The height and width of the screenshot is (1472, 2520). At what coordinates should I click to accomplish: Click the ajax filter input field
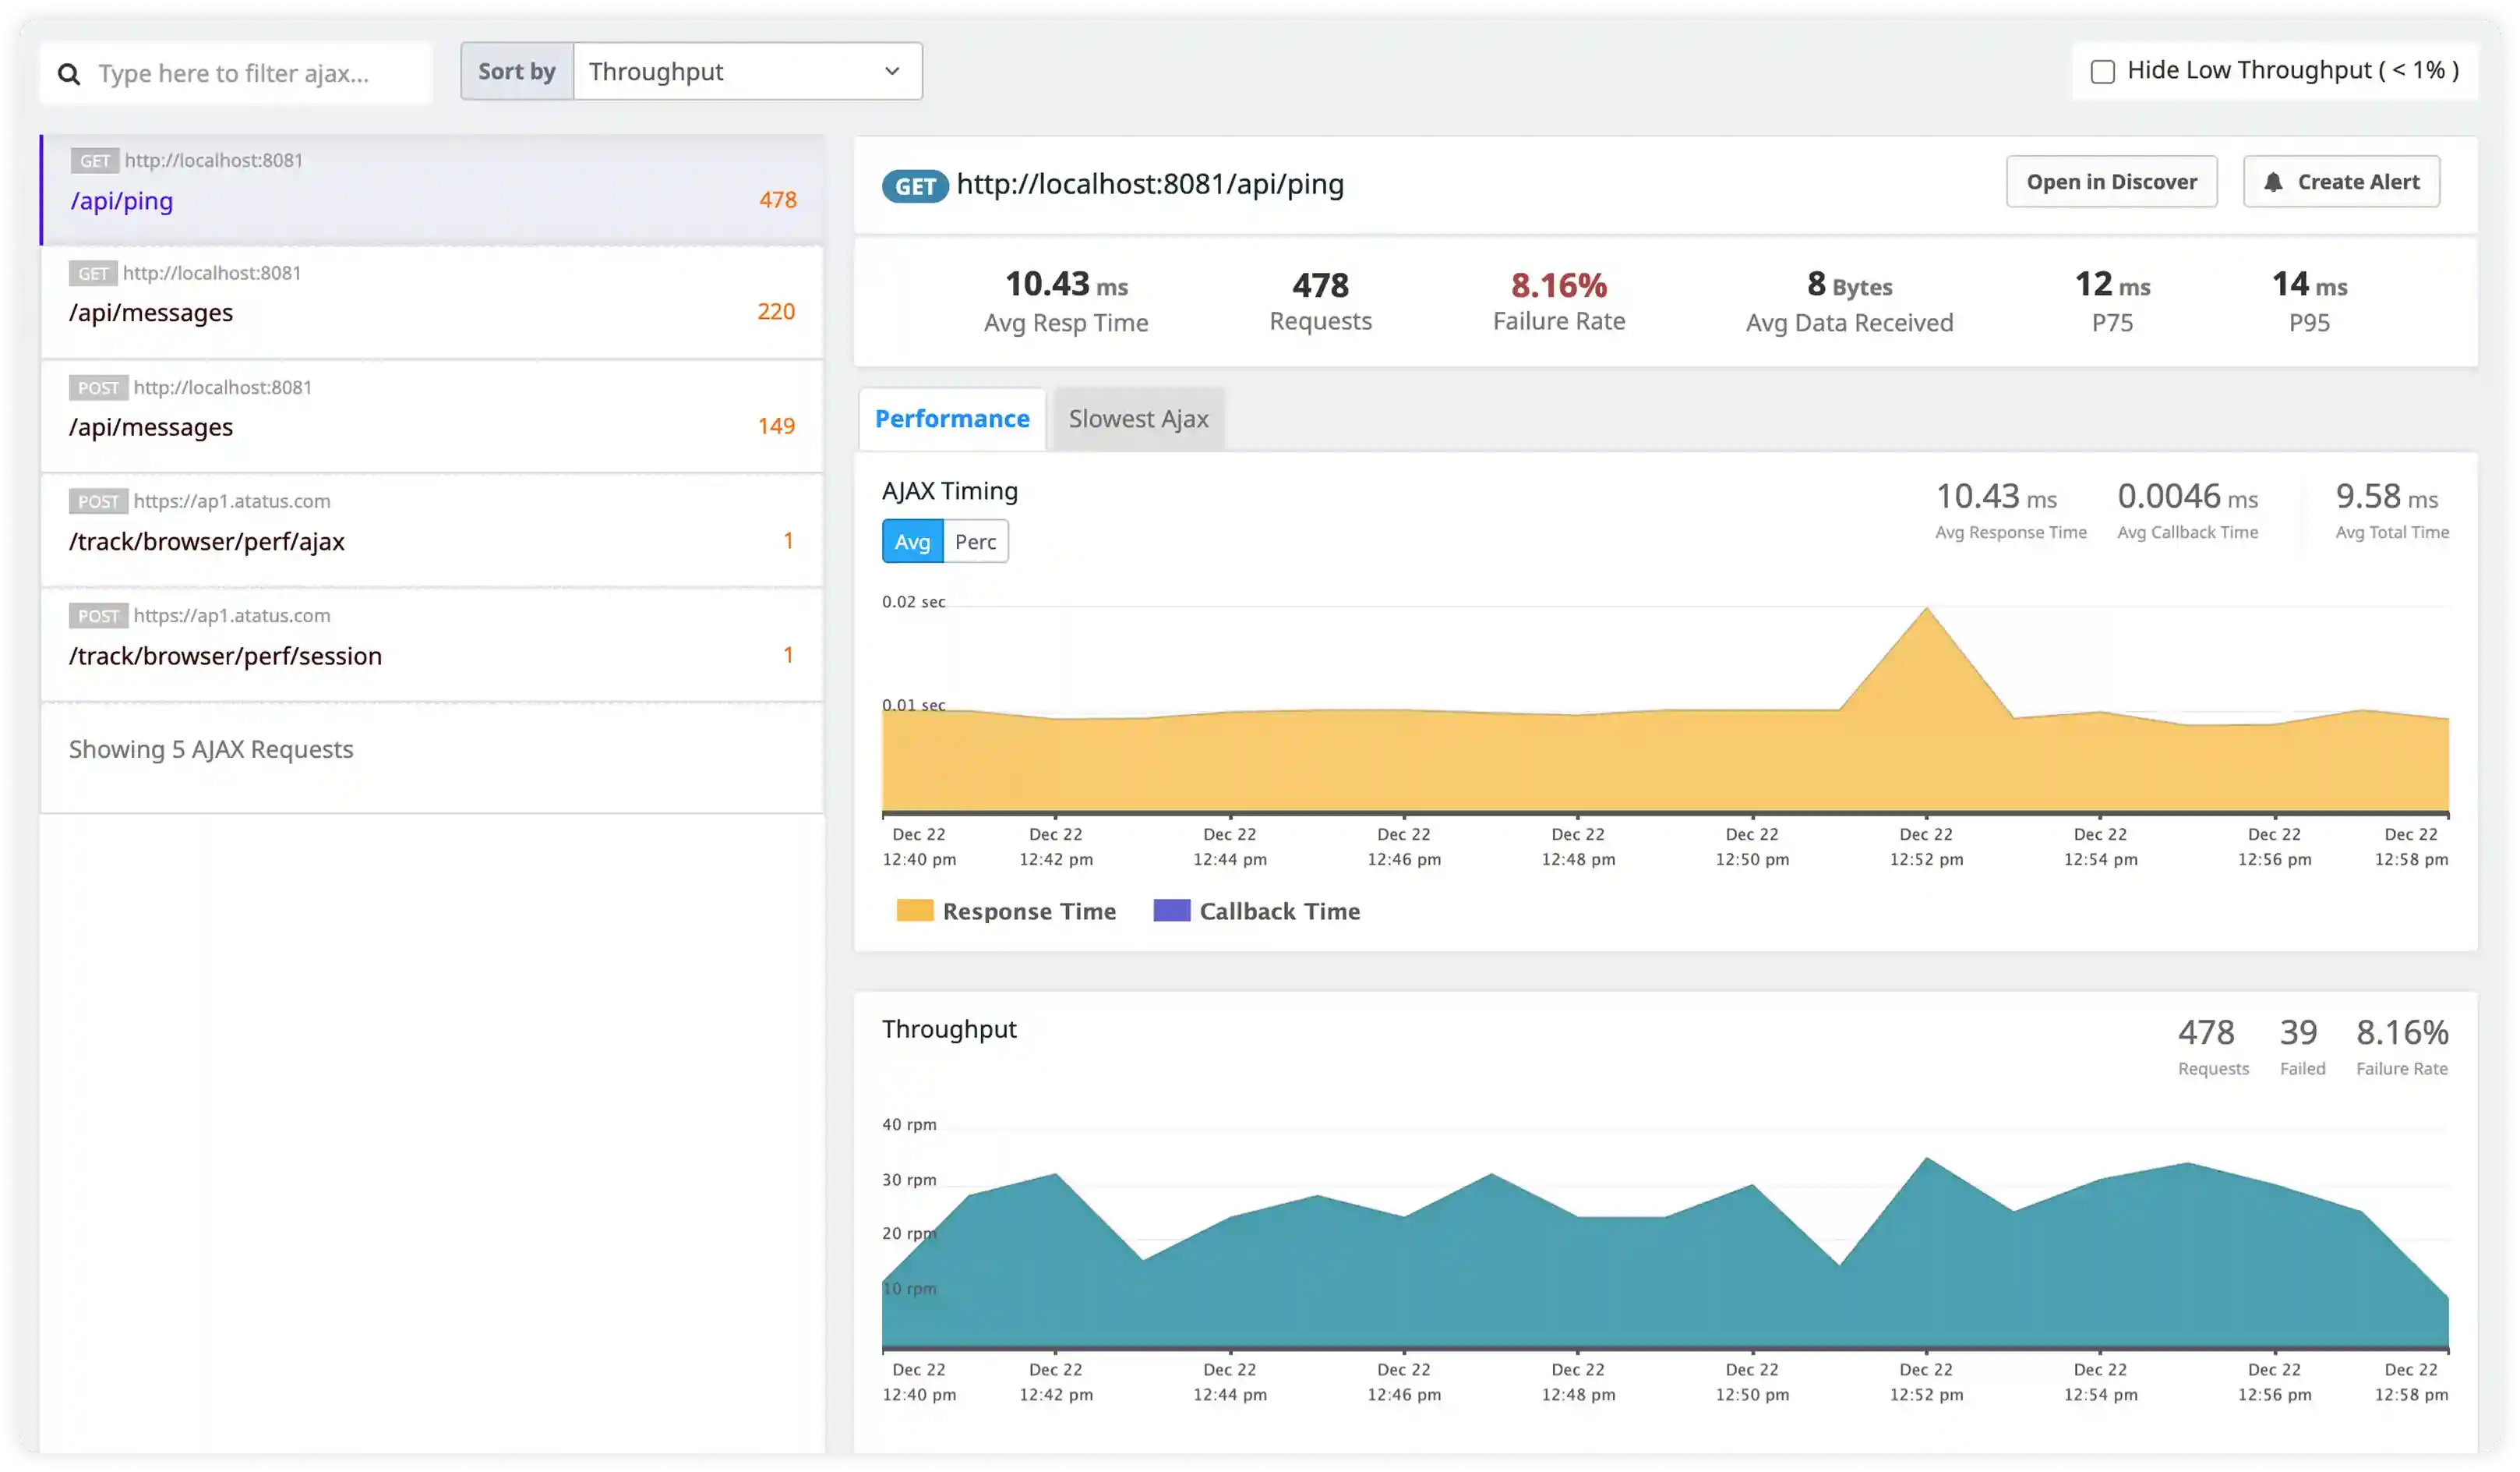(250, 73)
